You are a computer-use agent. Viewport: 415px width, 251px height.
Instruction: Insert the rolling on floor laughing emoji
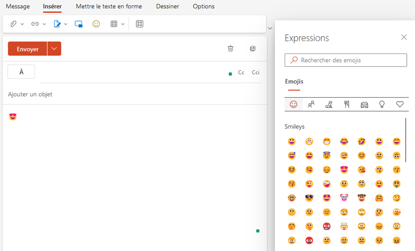click(x=361, y=141)
